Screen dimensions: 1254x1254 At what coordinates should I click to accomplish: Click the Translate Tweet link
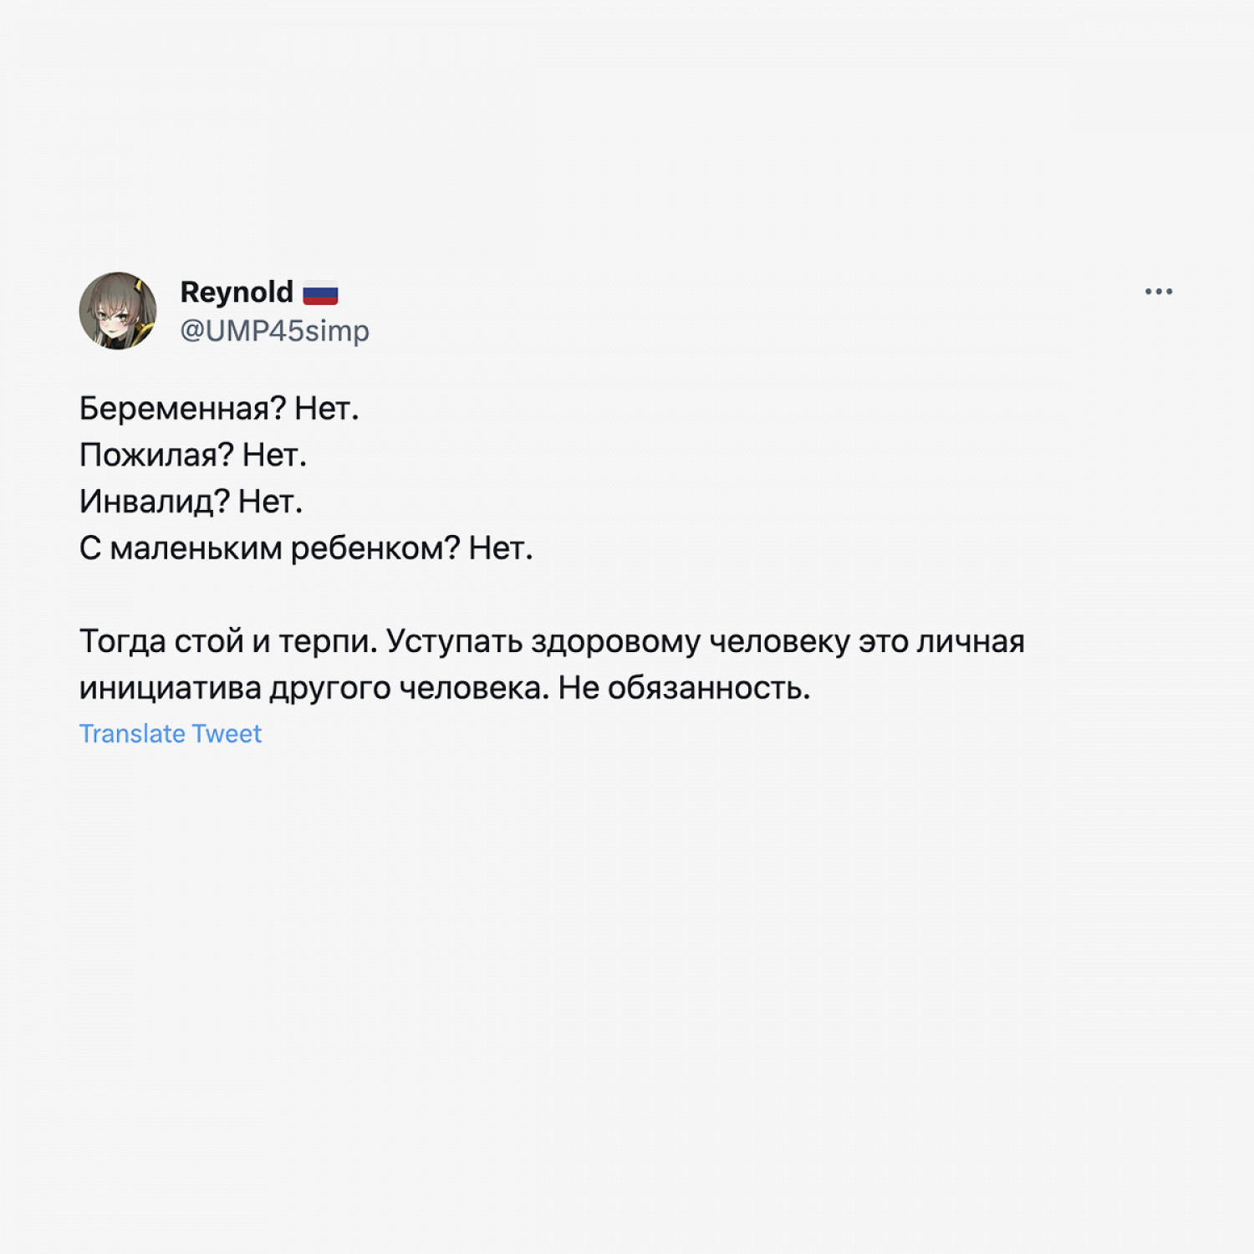(171, 734)
